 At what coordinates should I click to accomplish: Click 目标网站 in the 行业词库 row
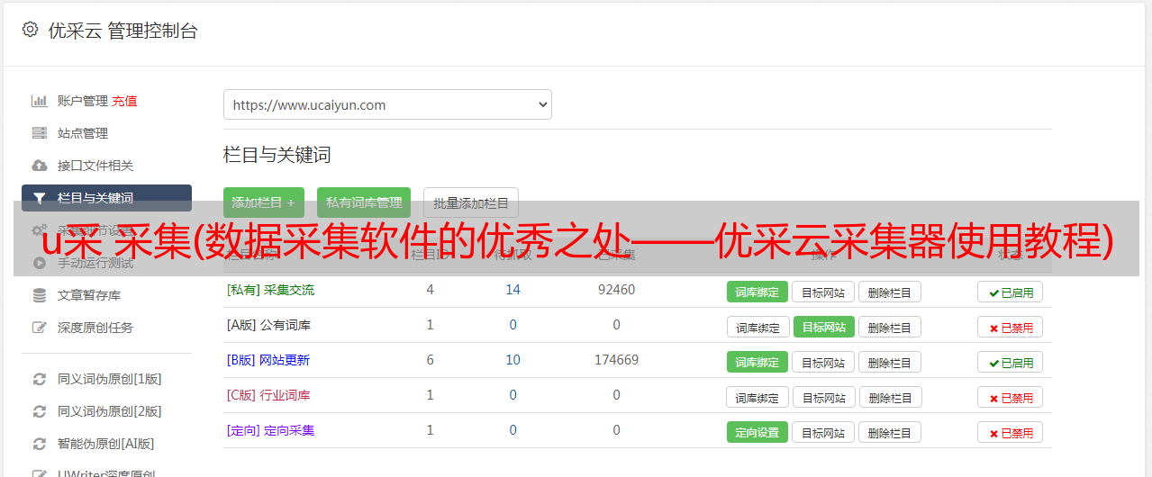tap(824, 397)
